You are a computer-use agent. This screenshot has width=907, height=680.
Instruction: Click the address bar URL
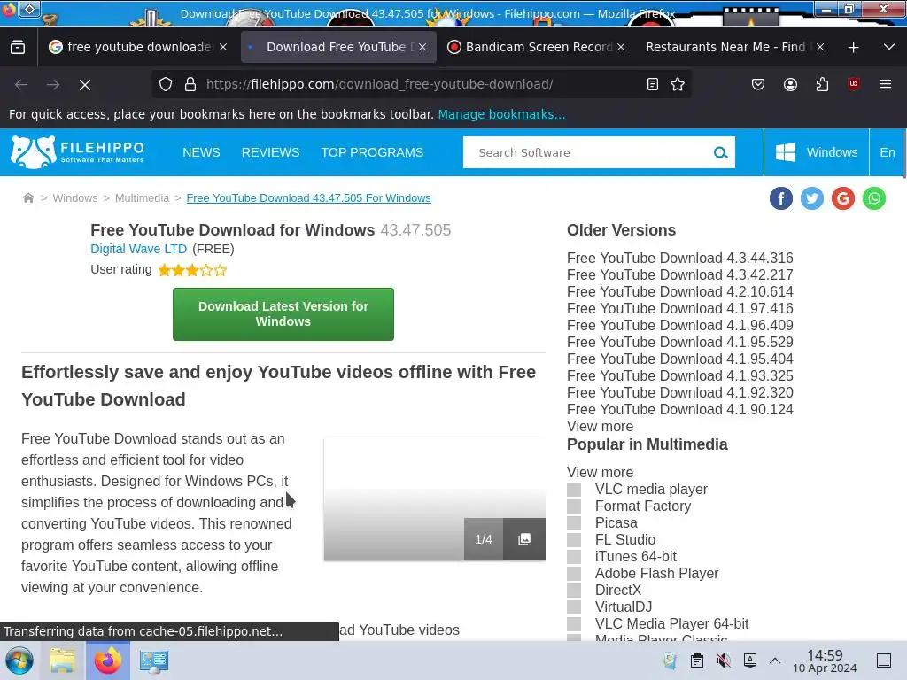click(379, 84)
